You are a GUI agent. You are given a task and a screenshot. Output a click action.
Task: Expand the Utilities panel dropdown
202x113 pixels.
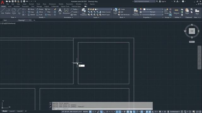(x=178, y=17)
